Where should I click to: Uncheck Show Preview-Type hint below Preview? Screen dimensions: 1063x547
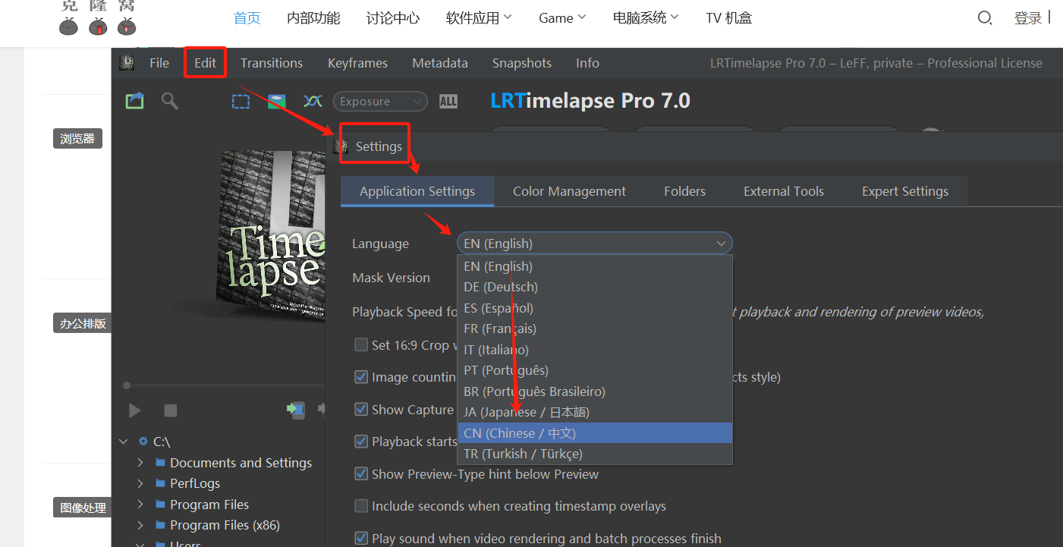pos(361,473)
